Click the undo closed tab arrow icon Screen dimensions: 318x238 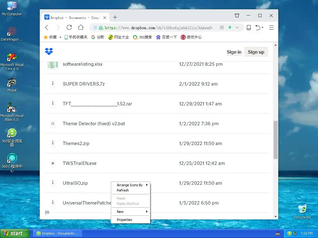tap(258, 28)
